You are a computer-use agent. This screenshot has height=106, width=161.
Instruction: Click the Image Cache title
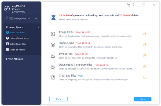coord(66,32)
